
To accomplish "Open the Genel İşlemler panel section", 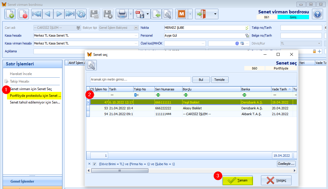I will 32,181.
